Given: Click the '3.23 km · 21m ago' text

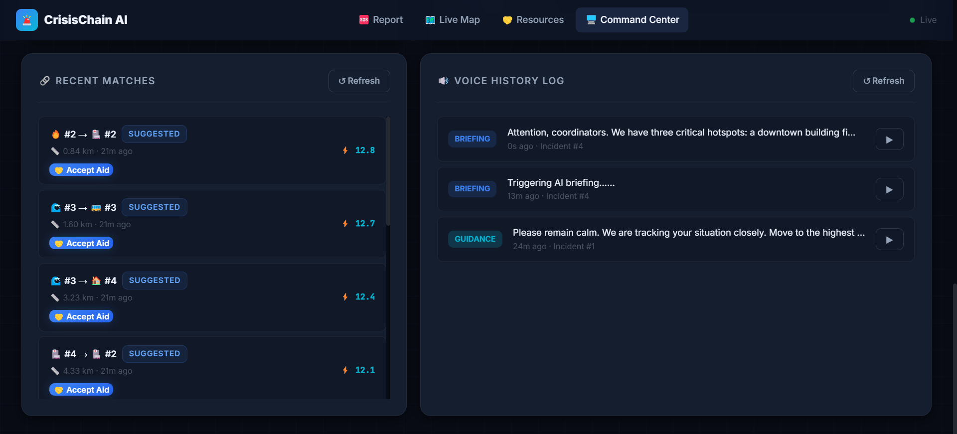Looking at the screenshot, I should click(x=98, y=298).
